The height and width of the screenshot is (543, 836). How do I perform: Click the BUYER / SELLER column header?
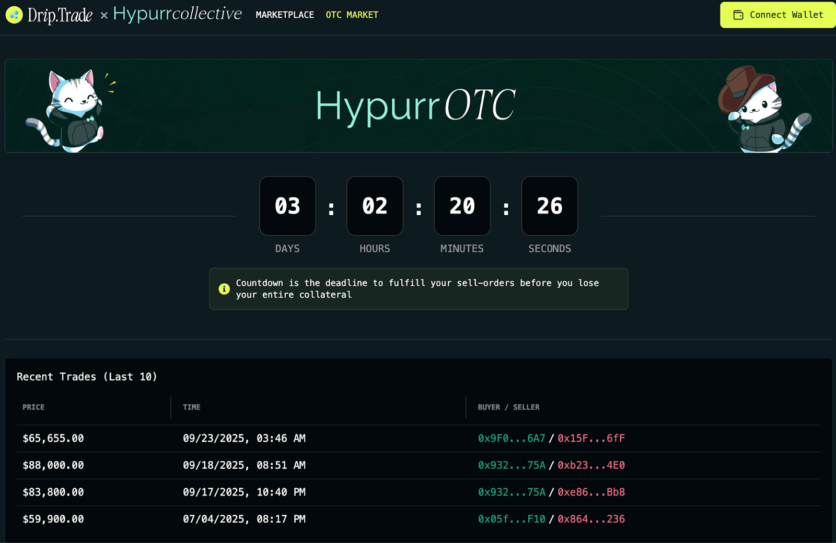508,407
